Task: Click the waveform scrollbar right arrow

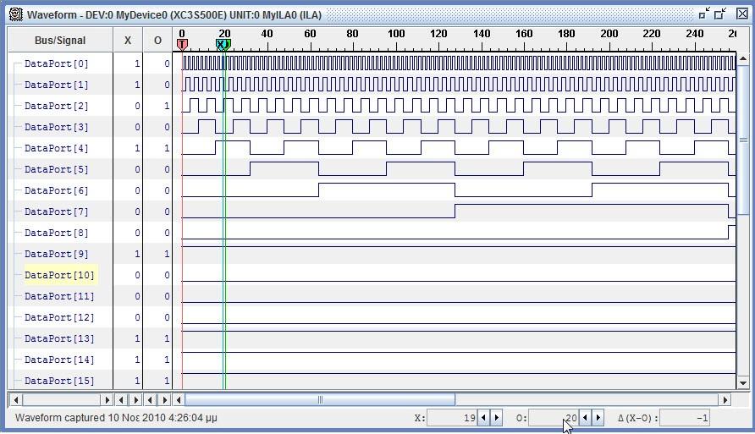Action: (x=725, y=400)
